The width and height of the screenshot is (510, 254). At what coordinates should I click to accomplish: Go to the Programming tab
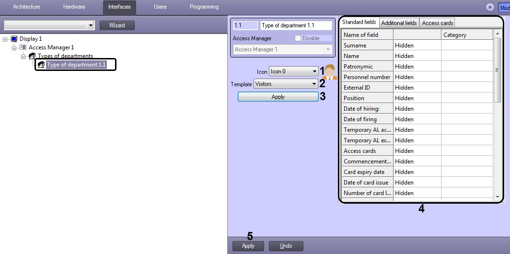click(204, 7)
